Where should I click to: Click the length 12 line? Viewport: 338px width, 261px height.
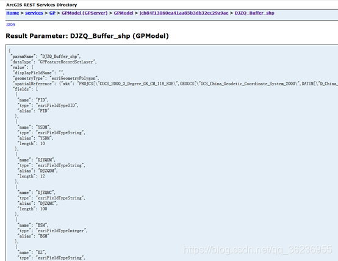(32, 176)
